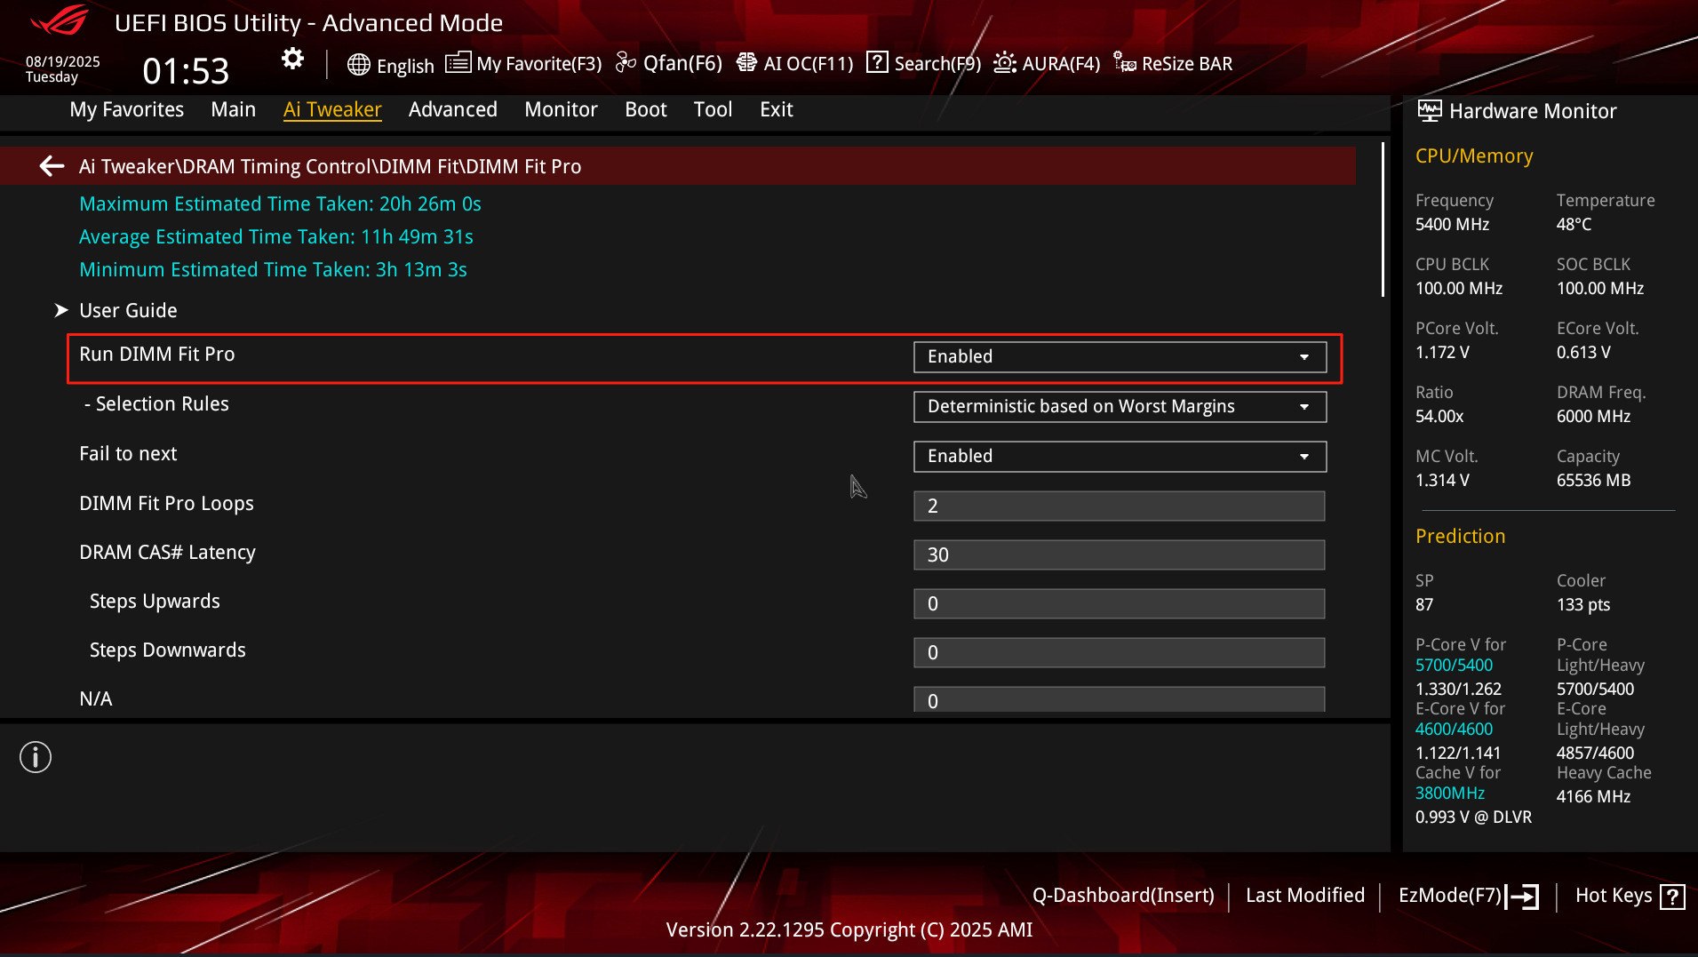Viewport: 1698px width, 957px height.
Task: Click Maximum Estimated Time Taken text
Action: pos(280,203)
